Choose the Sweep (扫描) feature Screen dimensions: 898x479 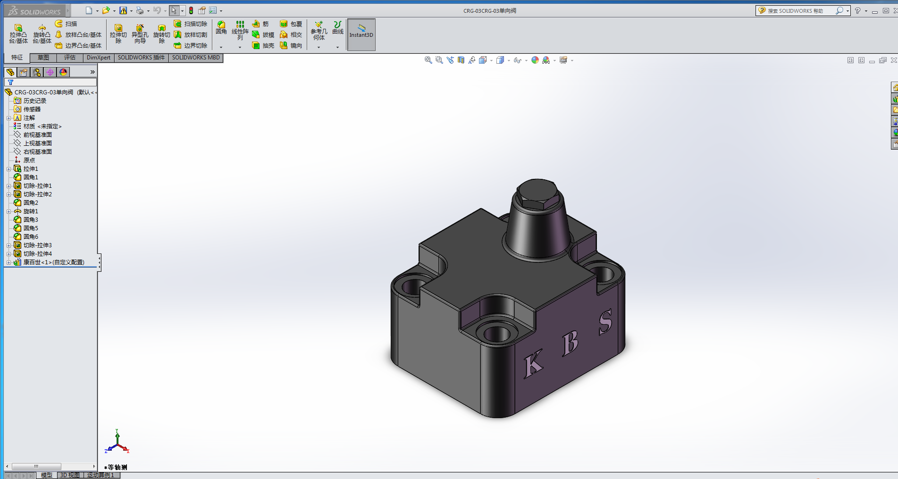tap(66, 24)
